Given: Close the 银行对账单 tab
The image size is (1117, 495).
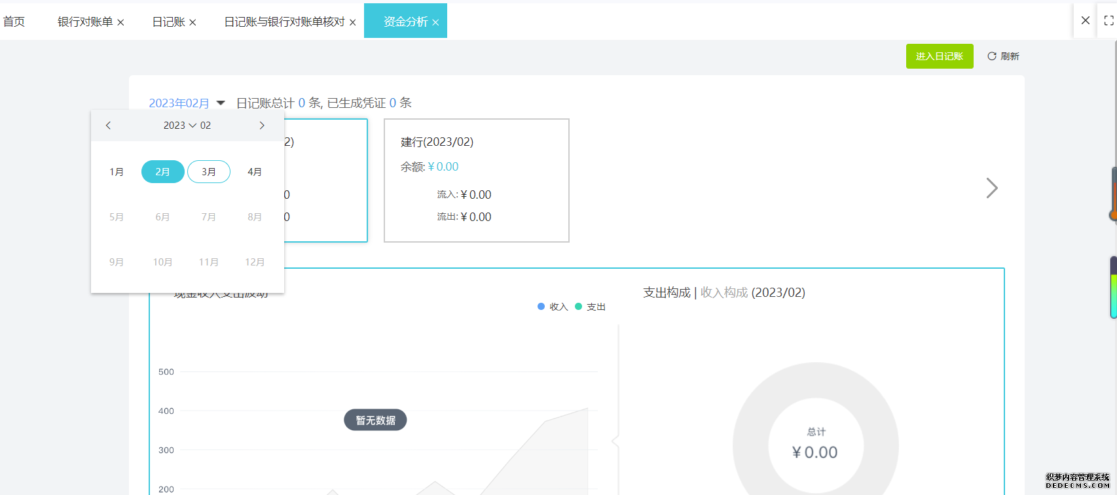Looking at the screenshot, I should click(x=120, y=22).
